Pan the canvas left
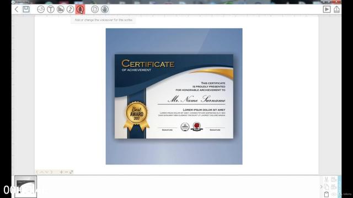Screen dimensions: 353x198 (37, 172)
